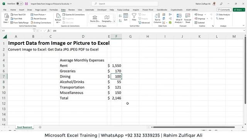Choose the From Web import option
This screenshot has width=247, height=139.
pos(16,19)
